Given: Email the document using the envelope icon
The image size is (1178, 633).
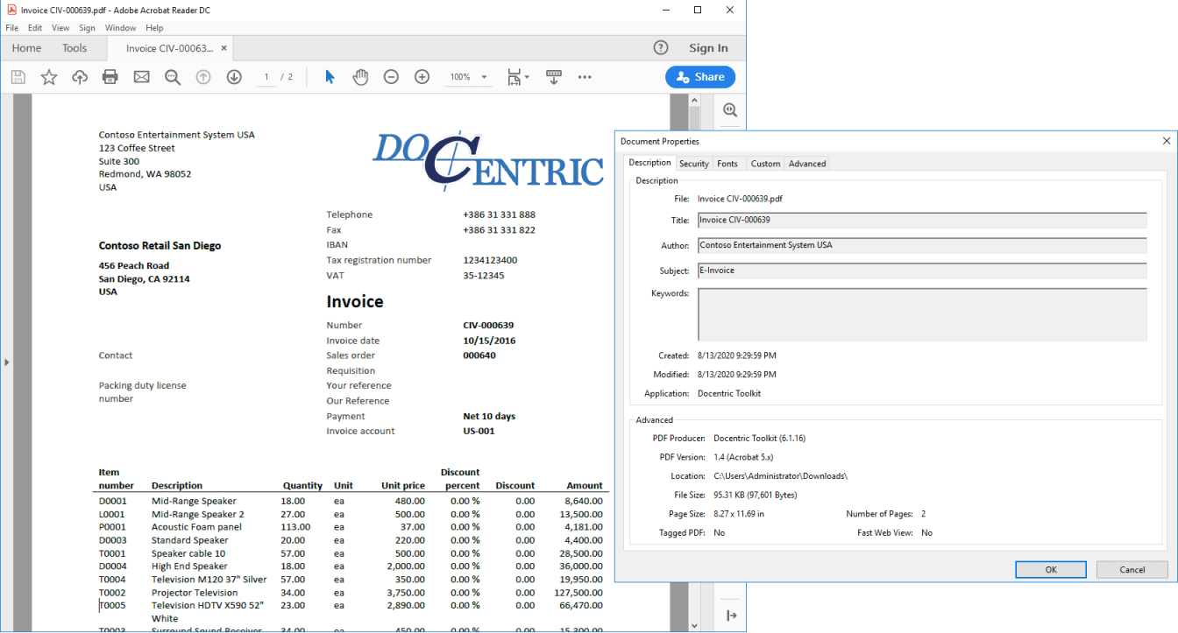Looking at the screenshot, I should tap(141, 77).
